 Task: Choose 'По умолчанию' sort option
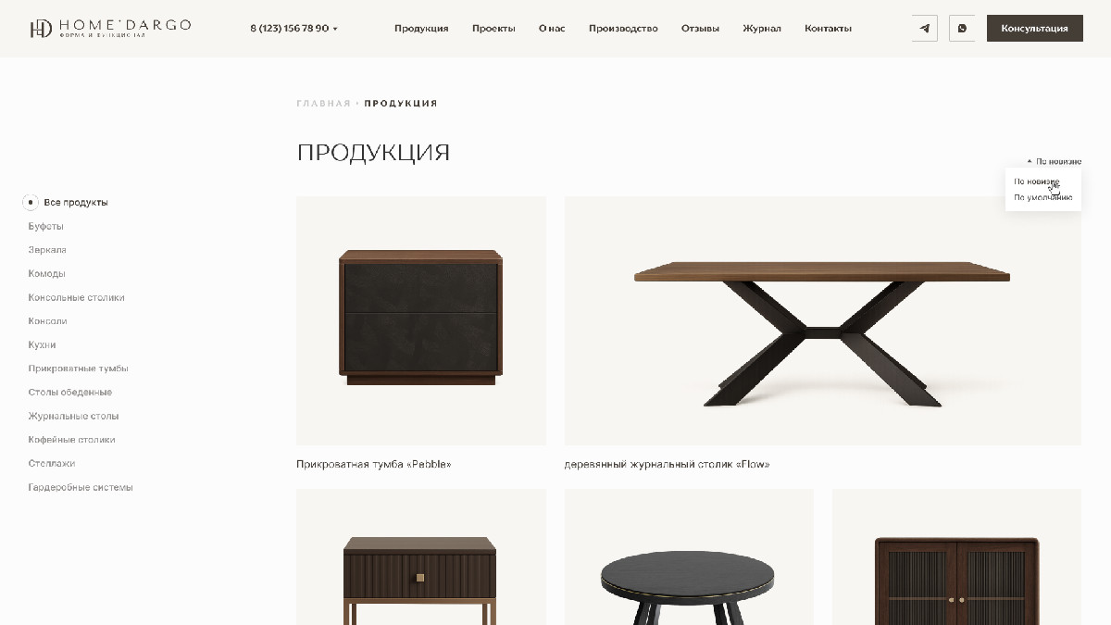pos(1042,197)
